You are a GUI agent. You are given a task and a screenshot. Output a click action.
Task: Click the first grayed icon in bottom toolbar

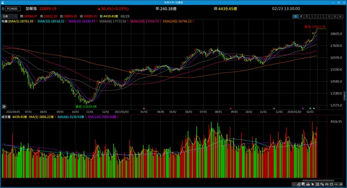tap(294, 184)
